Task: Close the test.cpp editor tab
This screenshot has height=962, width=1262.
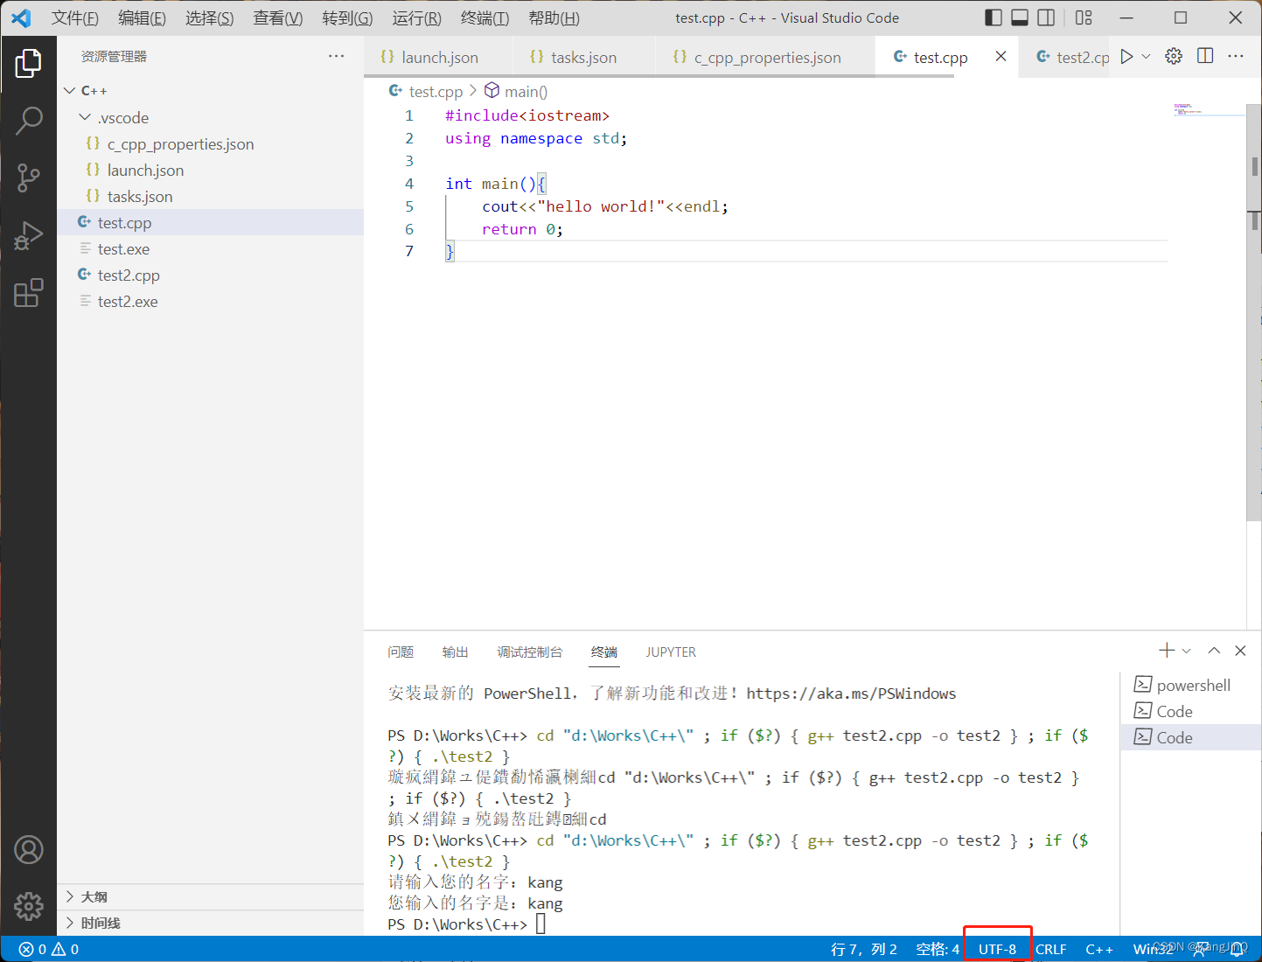Action: [1001, 57]
